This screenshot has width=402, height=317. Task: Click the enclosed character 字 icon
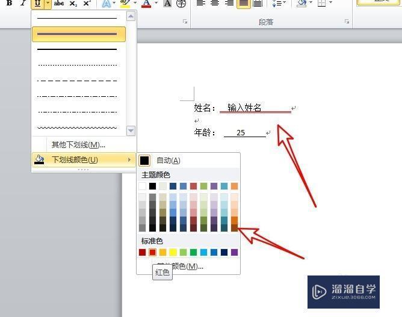click(181, 4)
